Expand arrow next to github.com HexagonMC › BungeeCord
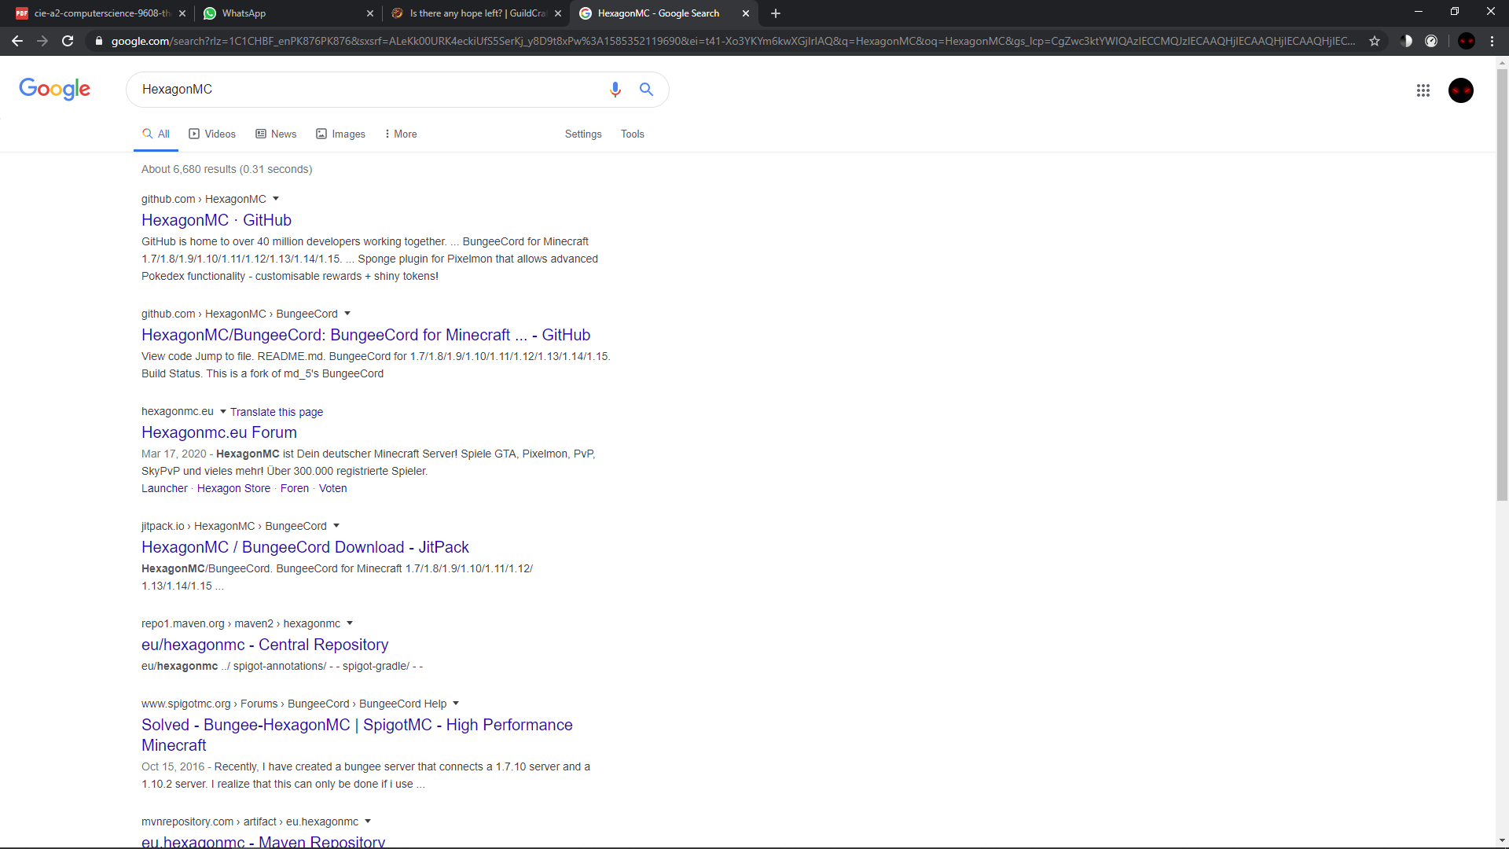1509x849 pixels. [347, 314]
